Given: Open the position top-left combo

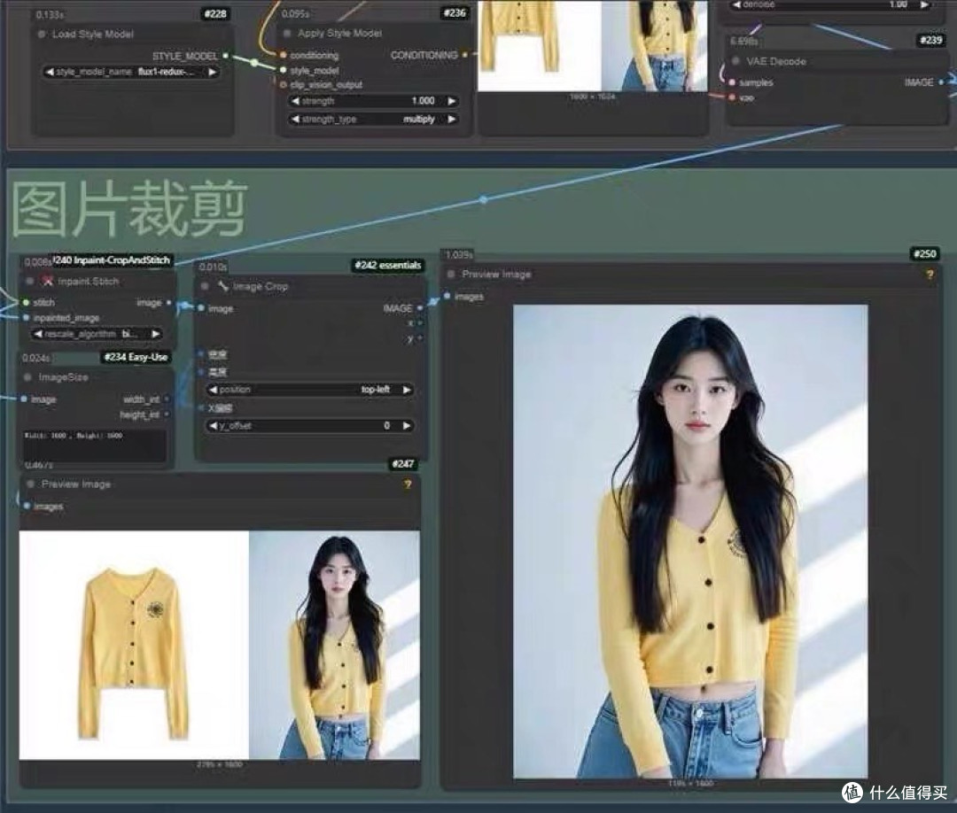Looking at the screenshot, I should coord(310,389).
